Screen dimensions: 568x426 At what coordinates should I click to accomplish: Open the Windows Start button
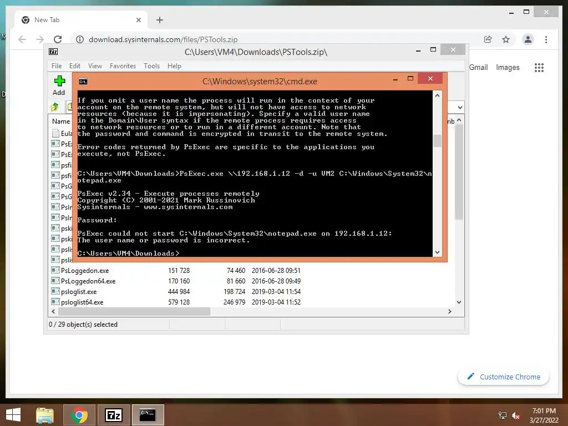coord(13,415)
